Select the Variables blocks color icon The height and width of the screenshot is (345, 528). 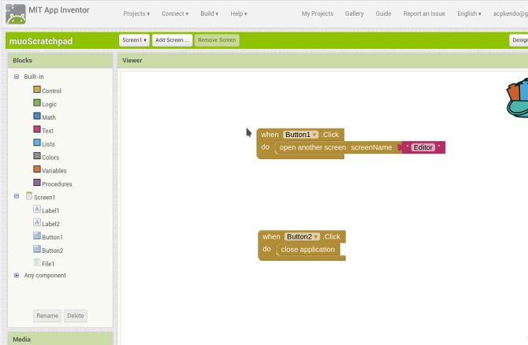click(37, 169)
